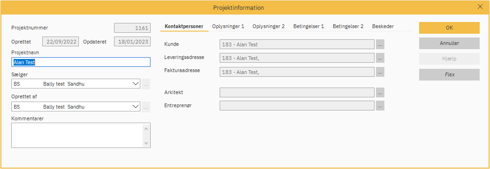490x169 pixels.
Task: Close the Projektinformation dialog
Action: point(480,7)
